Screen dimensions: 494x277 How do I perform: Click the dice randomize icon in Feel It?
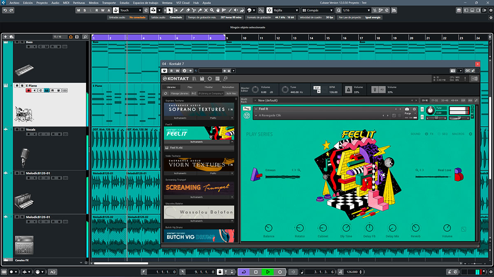464,229
